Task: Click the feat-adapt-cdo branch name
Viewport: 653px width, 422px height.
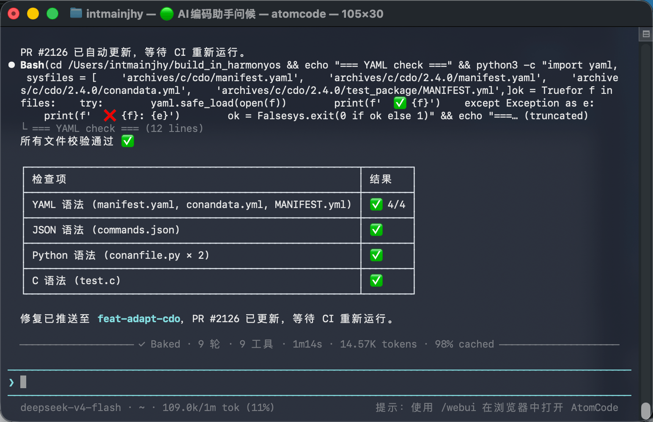Action: 139,319
